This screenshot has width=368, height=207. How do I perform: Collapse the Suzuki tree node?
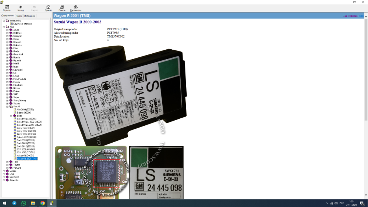point(7,106)
